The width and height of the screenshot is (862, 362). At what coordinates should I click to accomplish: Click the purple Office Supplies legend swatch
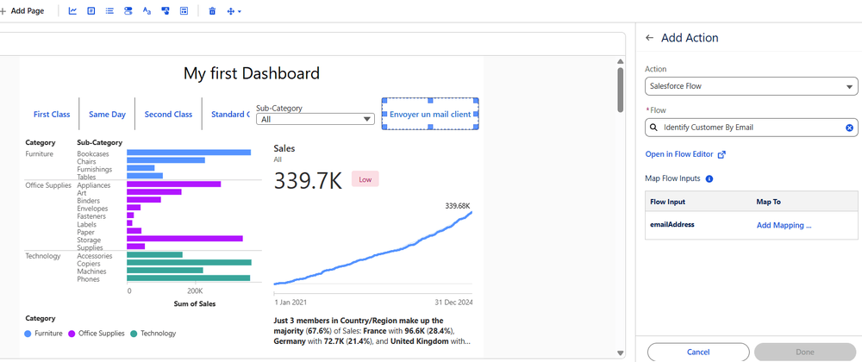pyautogui.click(x=72, y=333)
